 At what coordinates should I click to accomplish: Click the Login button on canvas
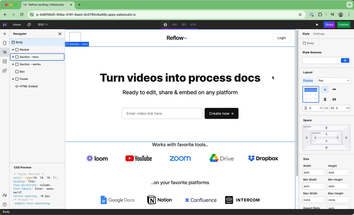(282, 38)
